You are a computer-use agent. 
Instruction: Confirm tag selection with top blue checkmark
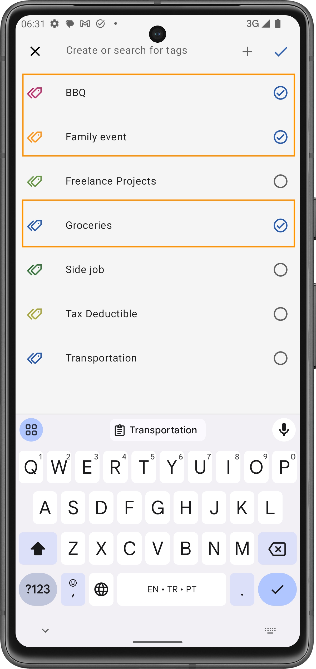(281, 51)
